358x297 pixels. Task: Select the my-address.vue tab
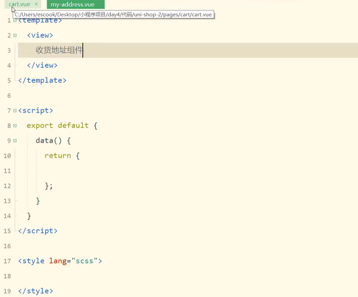[76, 4]
